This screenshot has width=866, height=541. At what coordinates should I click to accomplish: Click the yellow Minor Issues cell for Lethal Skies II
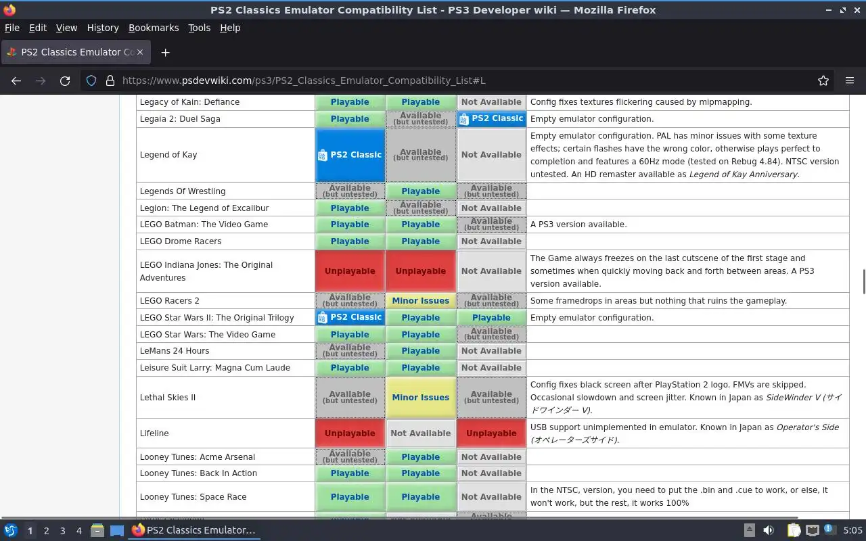pyautogui.click(x=421, y=398)
